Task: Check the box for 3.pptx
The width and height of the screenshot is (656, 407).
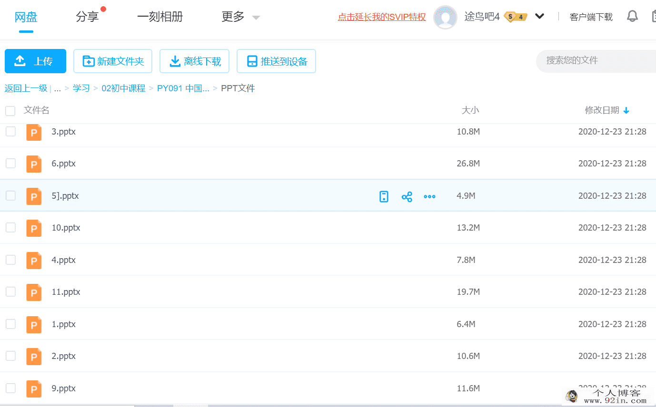Action: click(x=10, y=131)
